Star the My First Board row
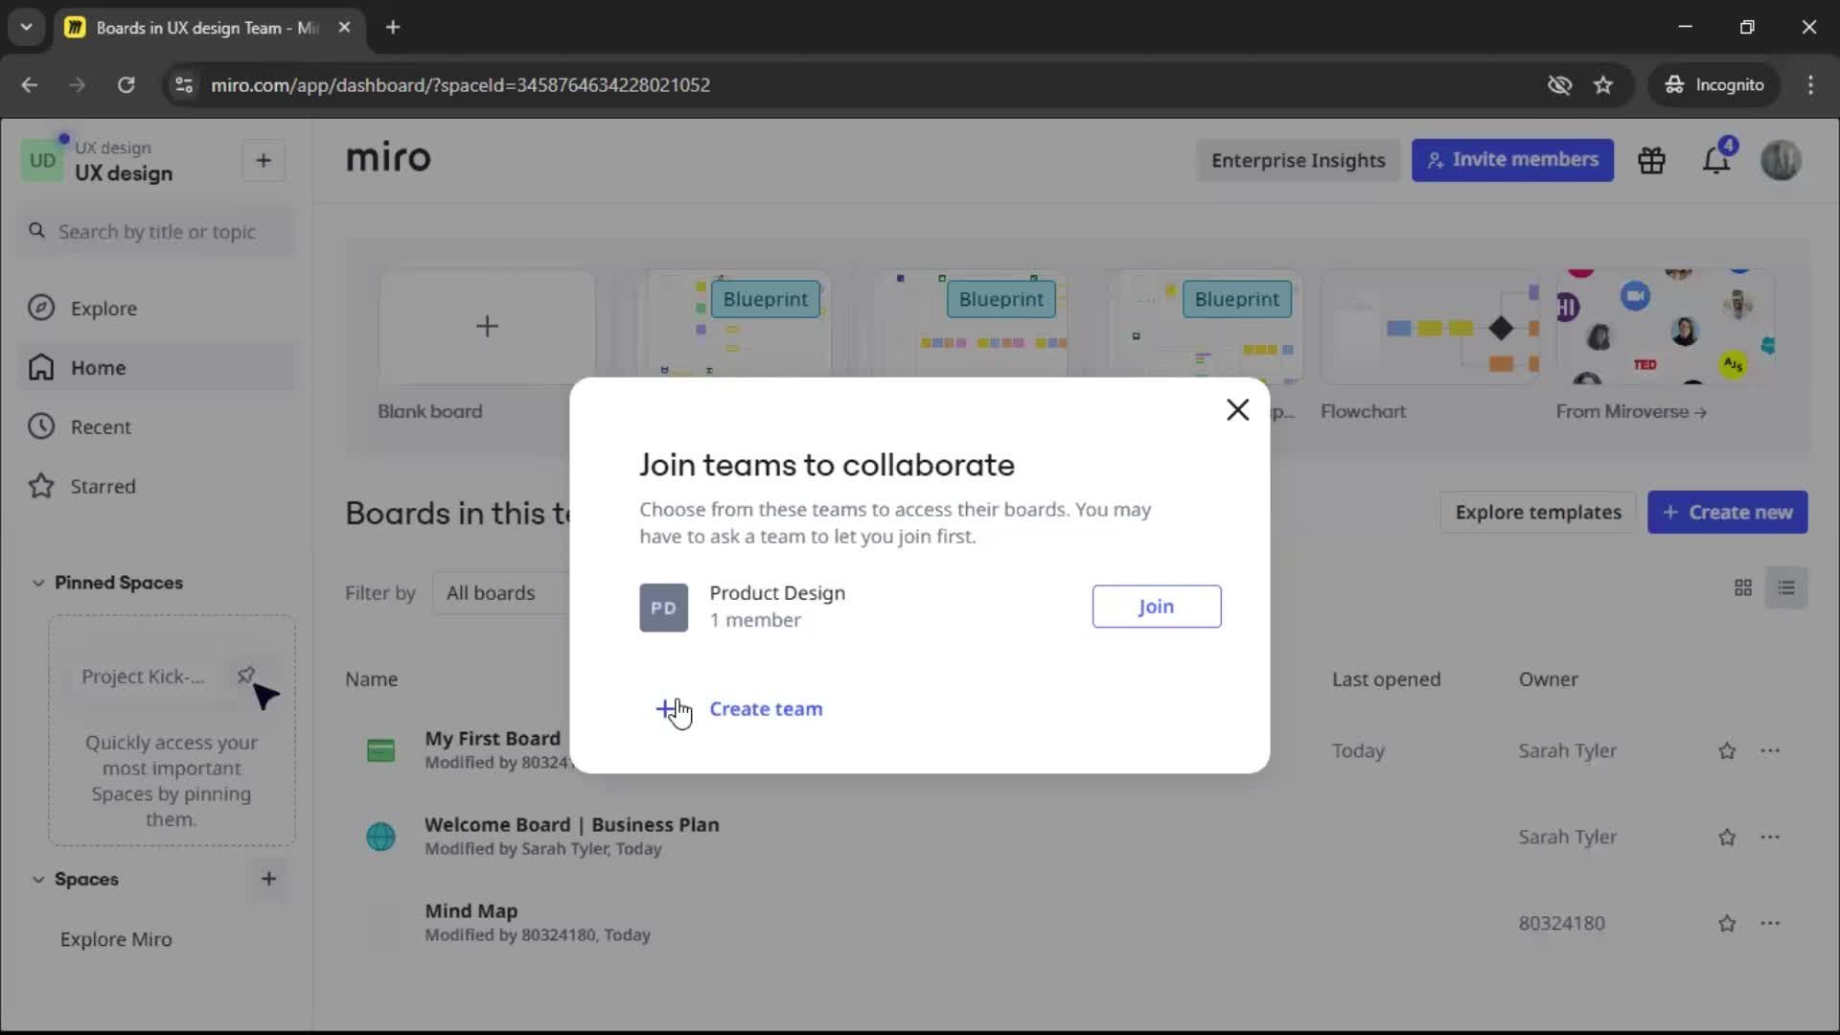Screen dimensions: 1840x1035 (x=1727, y=751)
